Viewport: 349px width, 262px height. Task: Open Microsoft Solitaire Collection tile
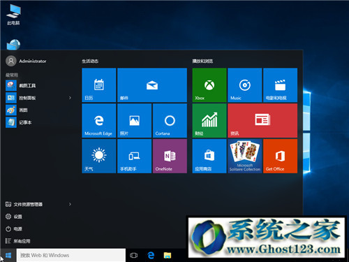pos(245,156)
